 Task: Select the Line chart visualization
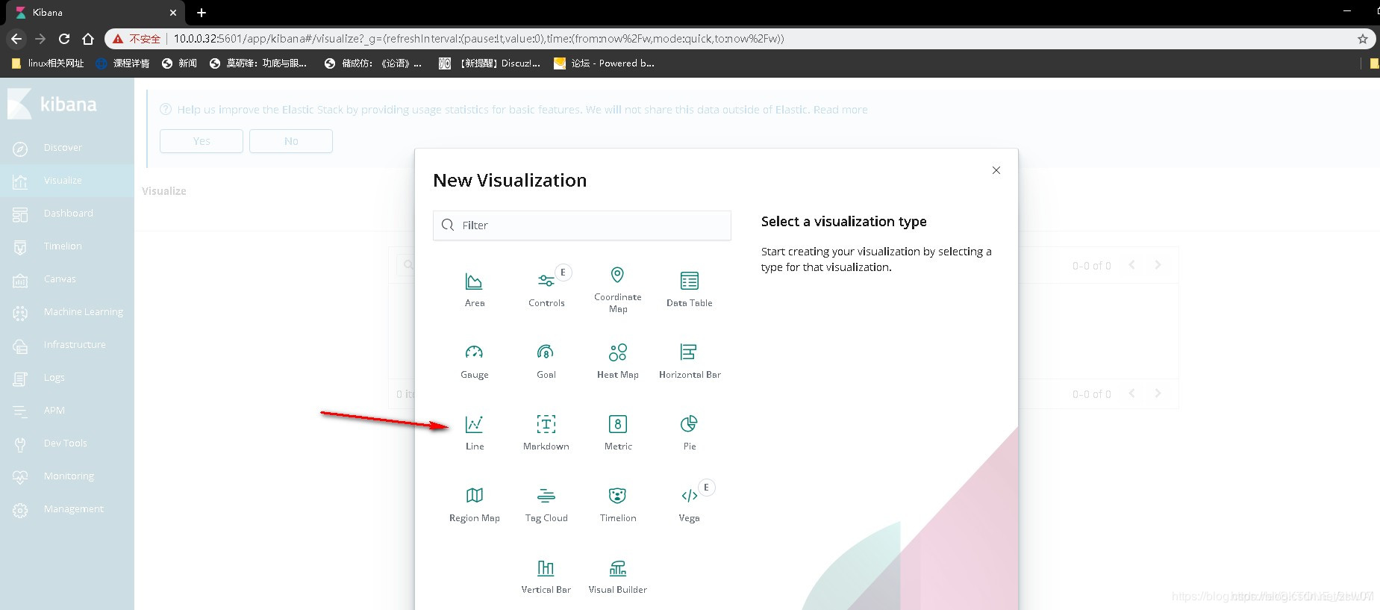pos(474,433)
